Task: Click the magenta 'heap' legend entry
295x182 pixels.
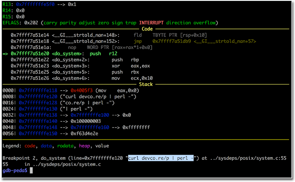Action: pos(84,146)
